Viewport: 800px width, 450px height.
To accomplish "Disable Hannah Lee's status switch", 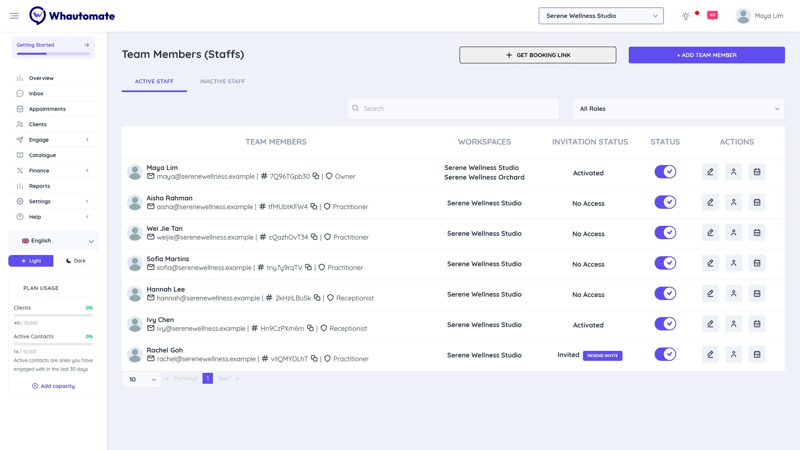I will 665,293.
